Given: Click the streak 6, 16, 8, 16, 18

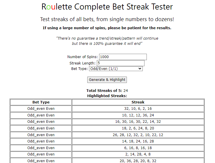Looking at the screenshot, I should coord(138,148).
